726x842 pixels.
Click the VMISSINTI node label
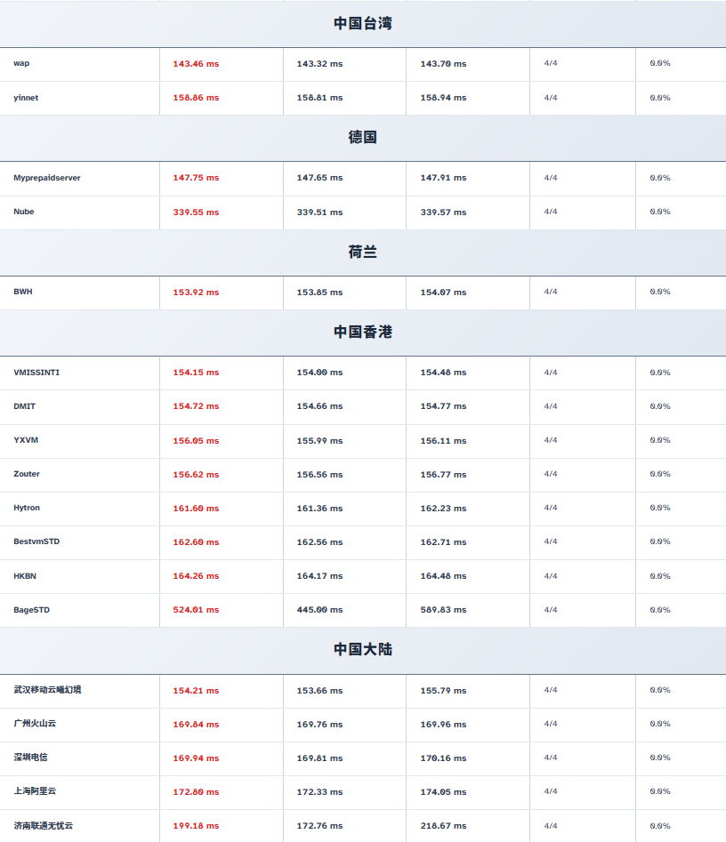[x=36, y=373]
